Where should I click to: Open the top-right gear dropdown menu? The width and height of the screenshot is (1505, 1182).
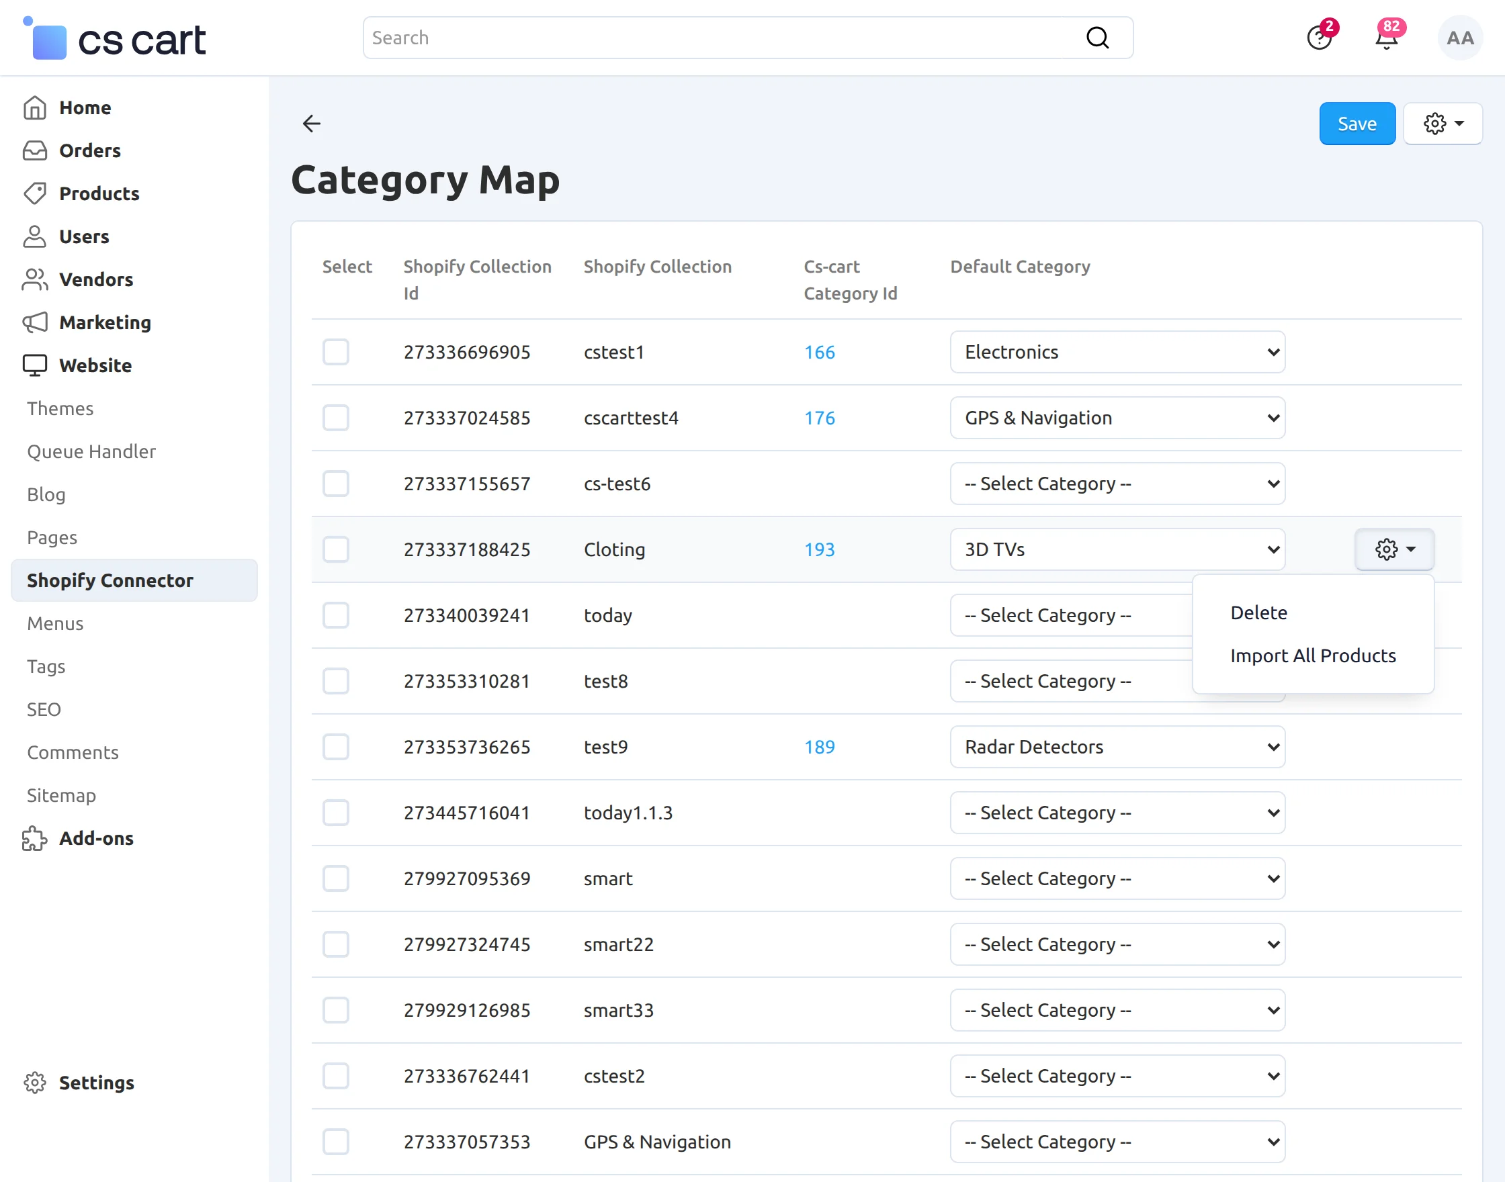[x=1443, y=123]
